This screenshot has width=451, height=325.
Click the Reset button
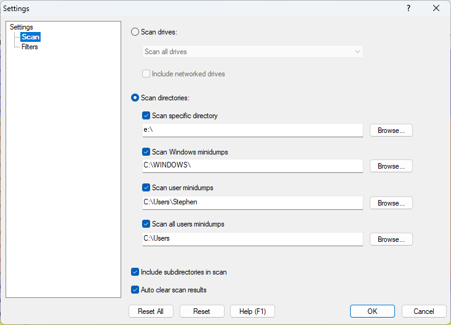click(202, 311)
